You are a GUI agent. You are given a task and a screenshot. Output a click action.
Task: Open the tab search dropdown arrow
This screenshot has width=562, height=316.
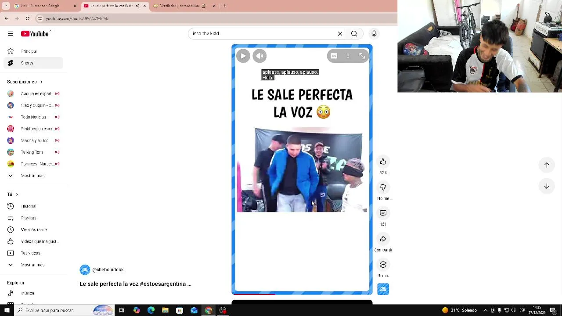coord(6,6)
